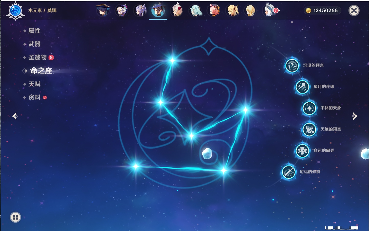This screenshot has width=369, height=231.
Task: Select the 命之座 constellation menu
Action: tap(41, 71)
